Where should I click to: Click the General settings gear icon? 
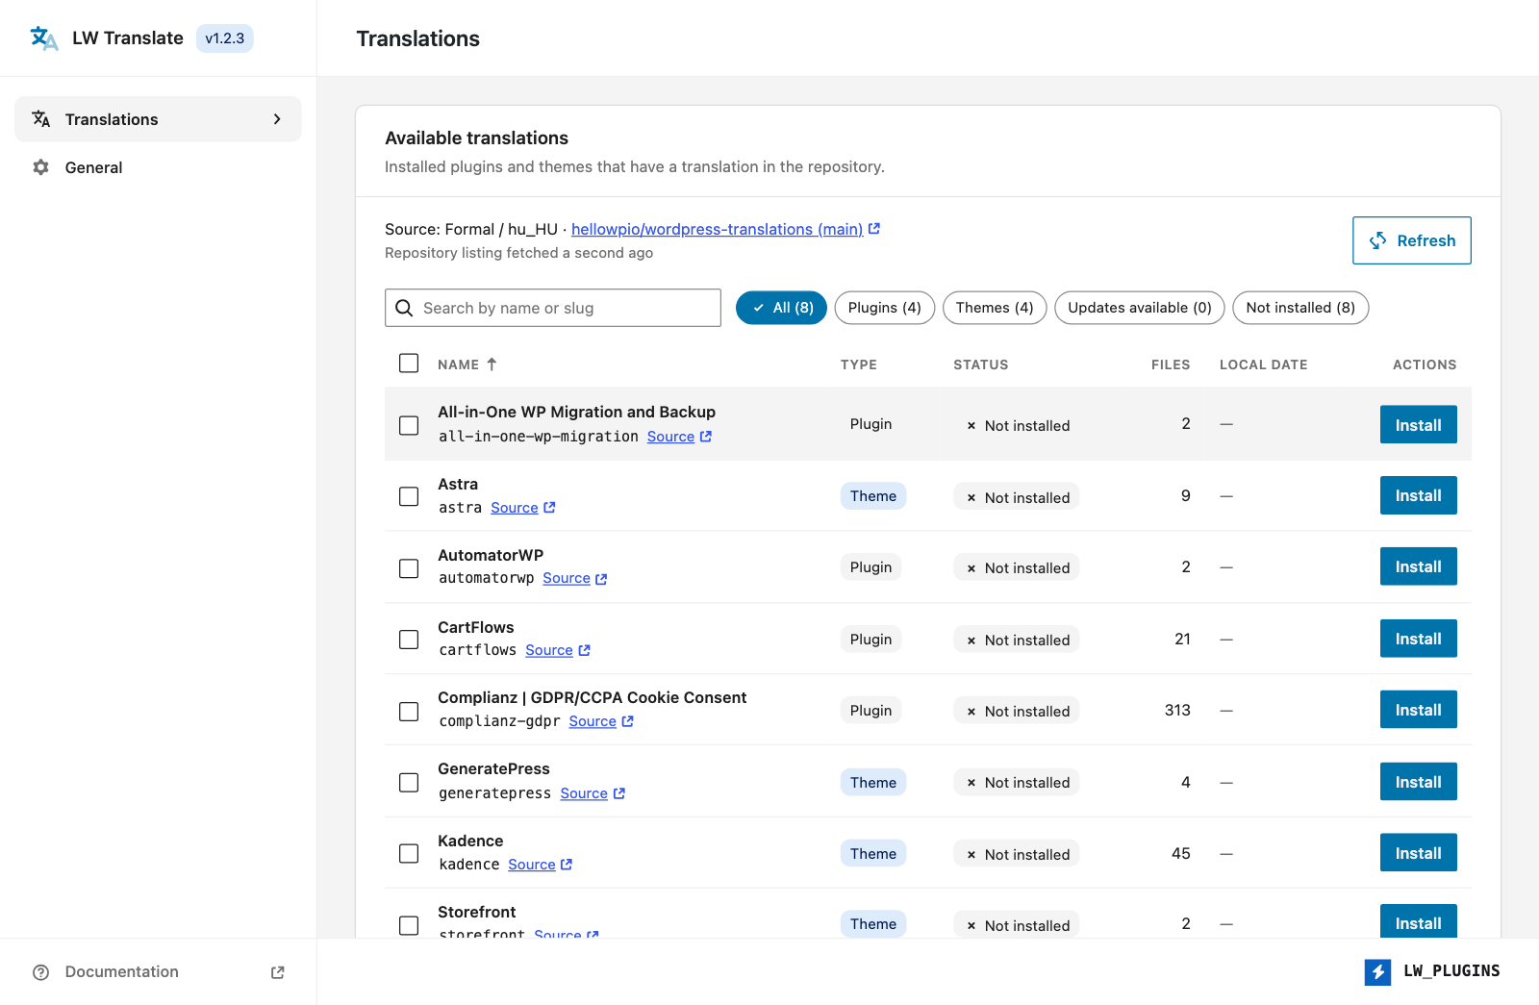[40, 167]
